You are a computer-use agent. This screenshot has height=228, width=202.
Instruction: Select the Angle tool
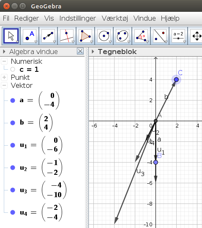point(141,36)
